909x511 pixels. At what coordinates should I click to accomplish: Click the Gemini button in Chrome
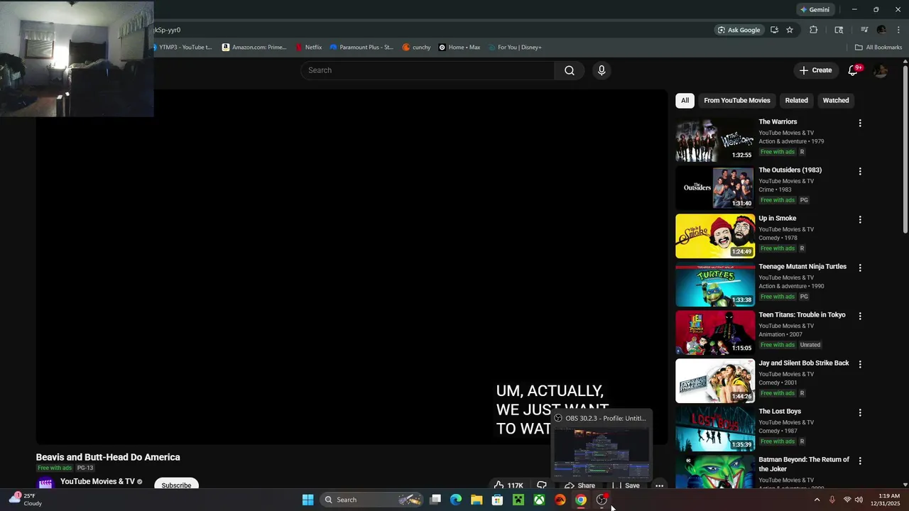coord(814,10)
